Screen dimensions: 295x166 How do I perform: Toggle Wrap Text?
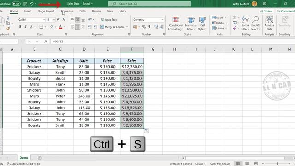(x=109, y=20)
